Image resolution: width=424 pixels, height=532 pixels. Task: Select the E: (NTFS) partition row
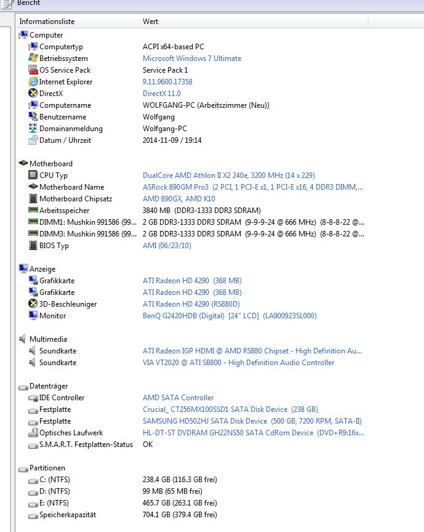coord(191,503)
